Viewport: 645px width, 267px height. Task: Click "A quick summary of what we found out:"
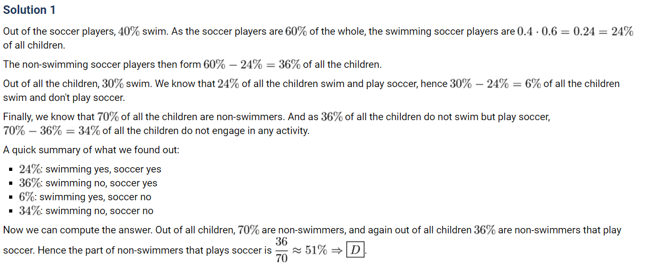pos(91,150)
